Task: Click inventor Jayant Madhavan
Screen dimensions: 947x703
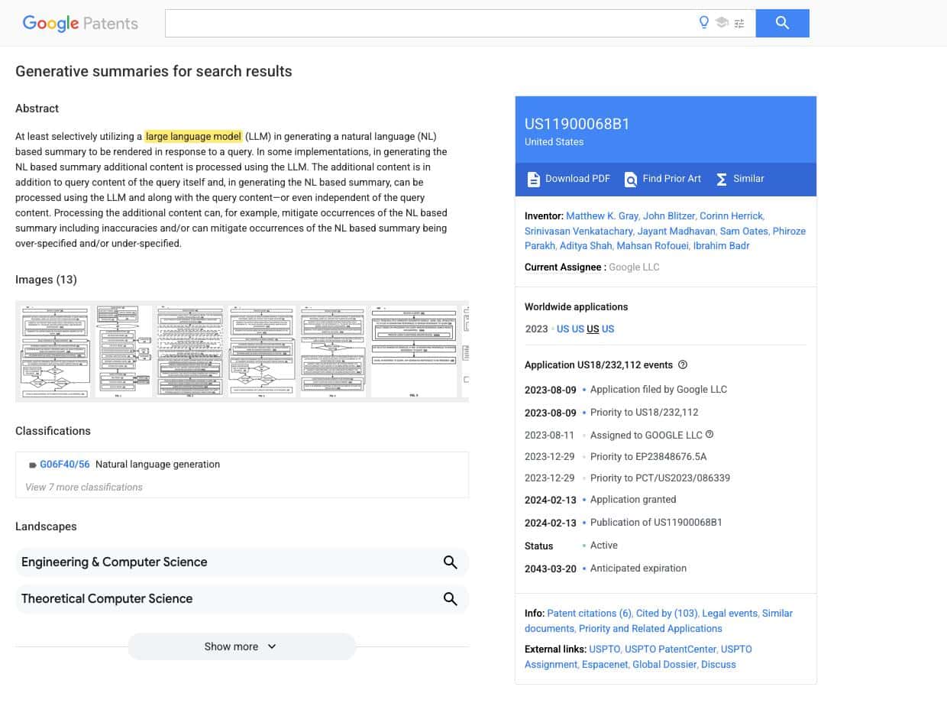Action: pos(676,231)
